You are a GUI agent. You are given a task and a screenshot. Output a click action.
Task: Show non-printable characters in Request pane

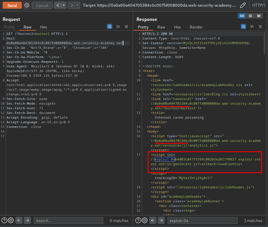pos(118,27)
